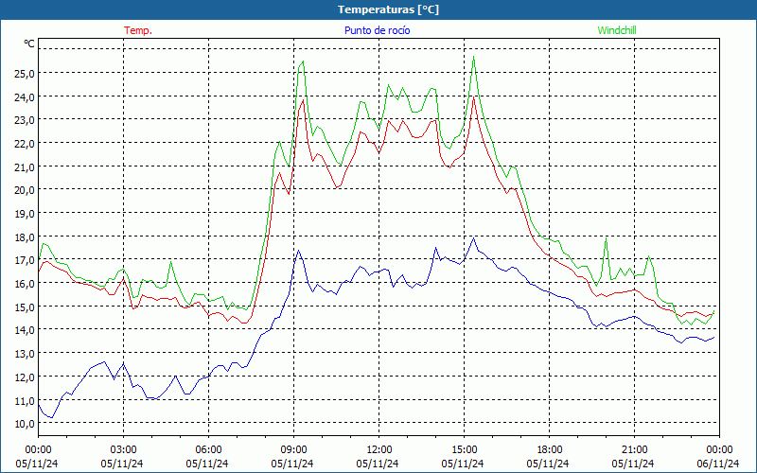Click the 21,0 y-axis value
757x473 pixels.
coord(25,166)
